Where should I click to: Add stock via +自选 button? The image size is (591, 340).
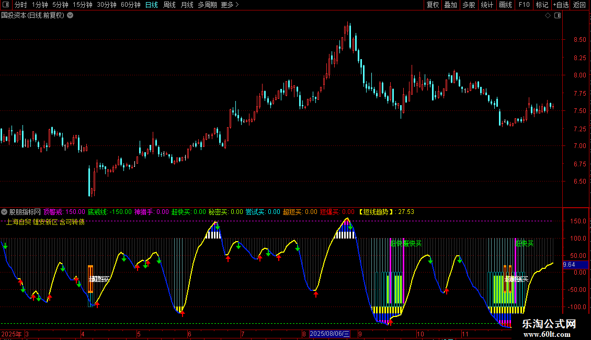click(560, 5)
